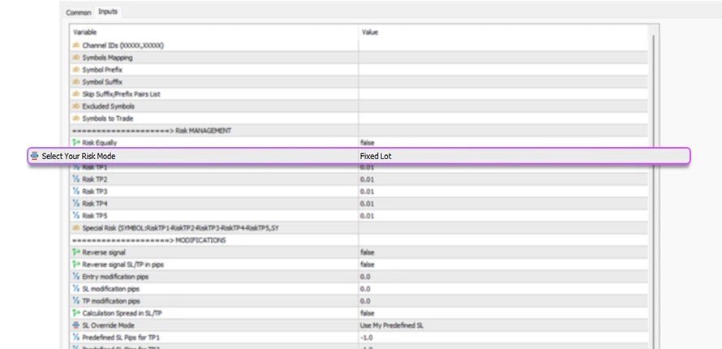722x349 pixels.
Task: Open Reverse signal SL/TP in pips value
Action: tap(367, 265)
